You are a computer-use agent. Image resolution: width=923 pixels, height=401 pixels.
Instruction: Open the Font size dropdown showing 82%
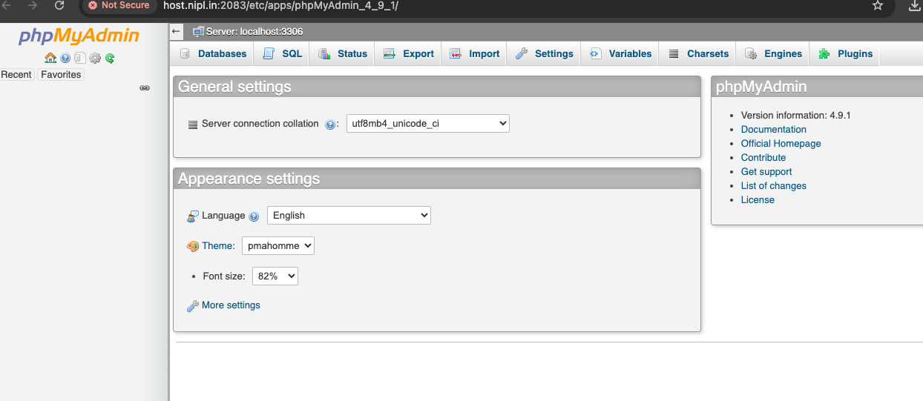(x=275, y=276)
